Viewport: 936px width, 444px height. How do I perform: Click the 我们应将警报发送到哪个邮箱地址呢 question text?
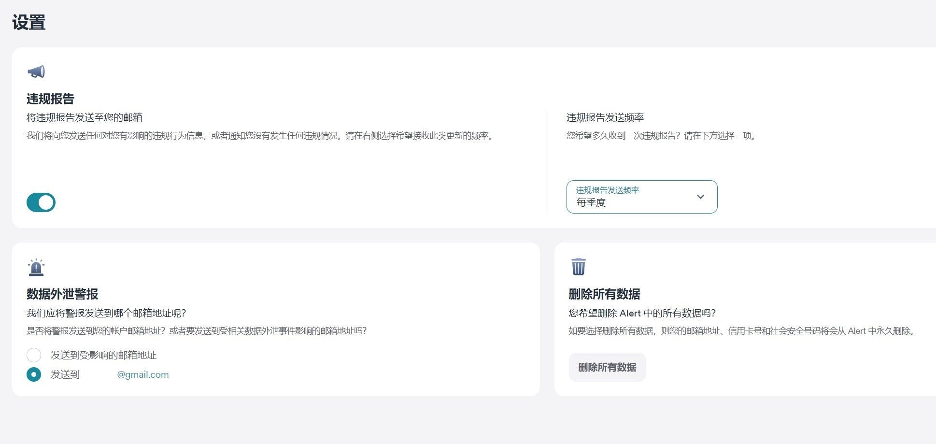click(106, 313)
